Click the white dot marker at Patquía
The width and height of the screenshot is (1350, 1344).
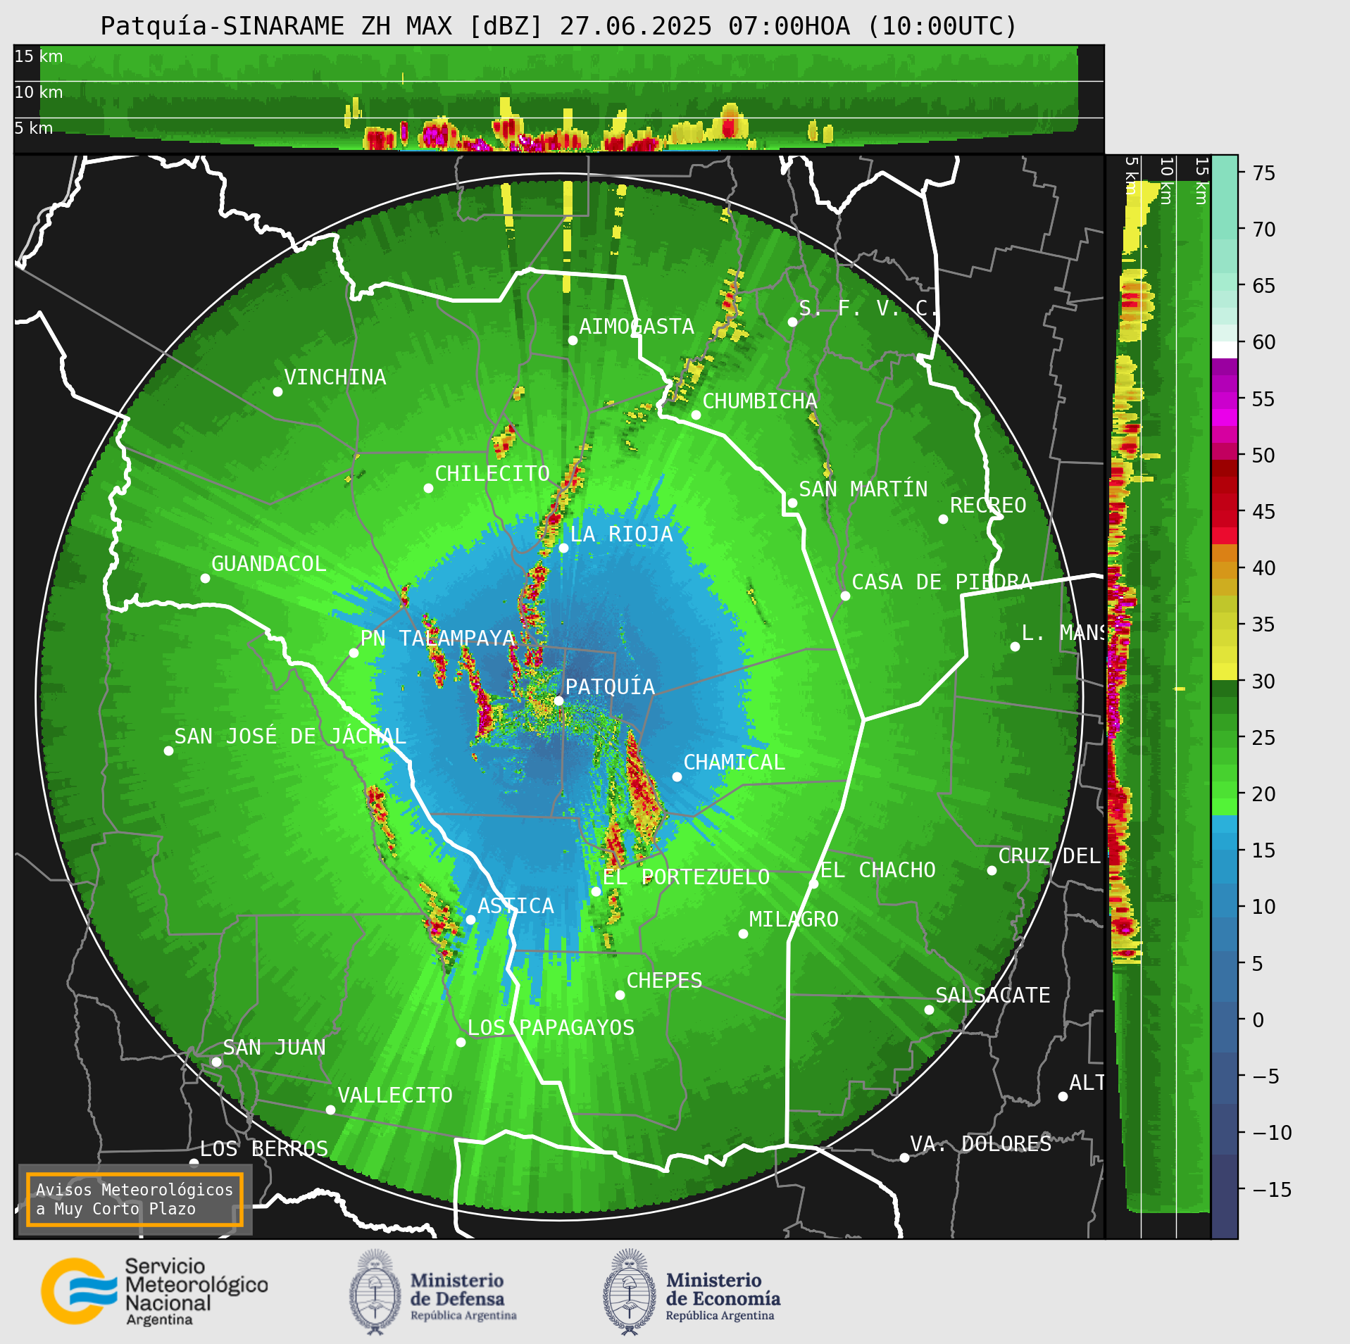click(x=558, y=701)
